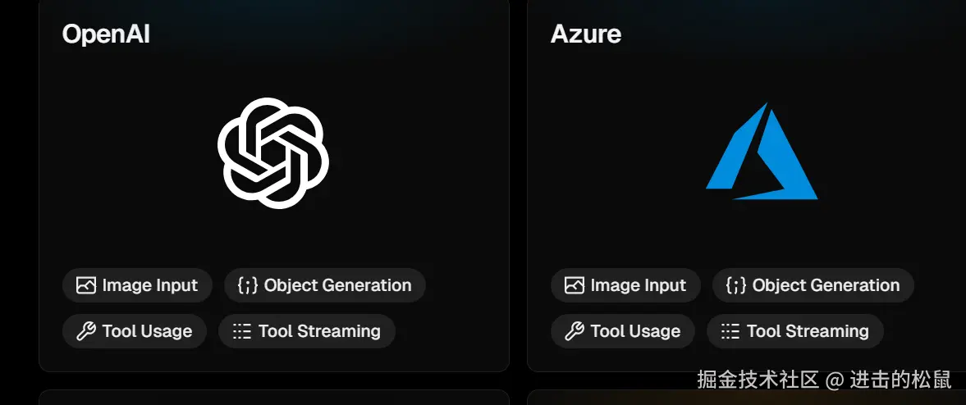Image resolution: width=966 pixels, height=405 pixels.
Task: Select the Object Generation label on the OpenAI card
Action: tap(337, 285)
